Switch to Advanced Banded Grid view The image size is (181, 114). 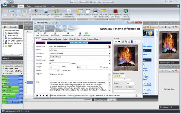(103, 11)
